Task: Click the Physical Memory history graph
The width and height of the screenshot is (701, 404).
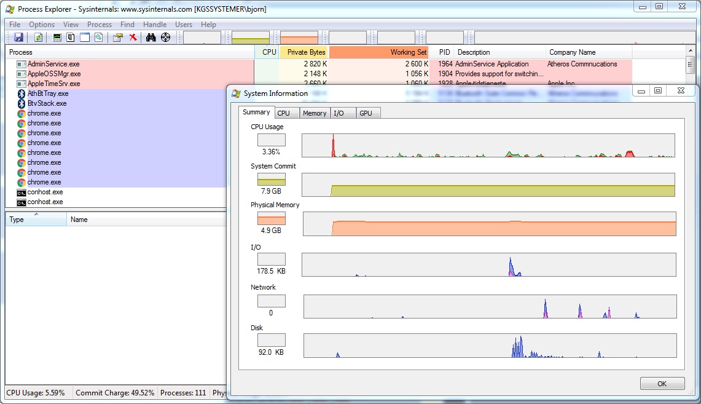Action: pyautogui.click(x=490, y=224)
